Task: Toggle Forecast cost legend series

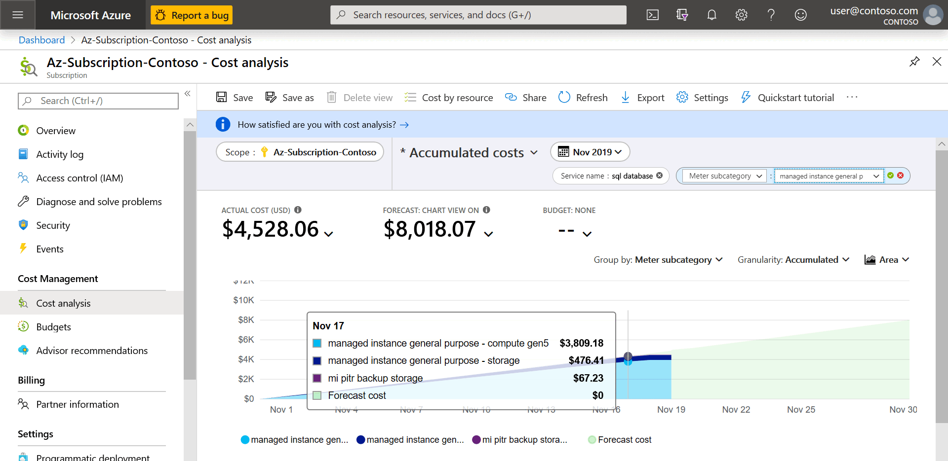Action: [620, 440]
